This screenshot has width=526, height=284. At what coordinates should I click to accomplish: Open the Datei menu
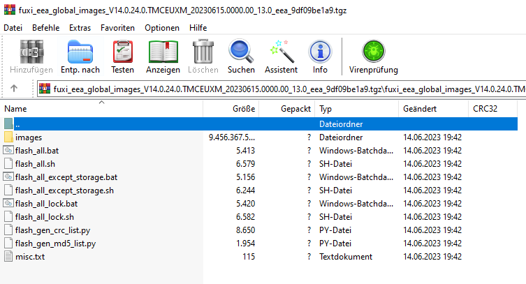[x=14, y=27]
